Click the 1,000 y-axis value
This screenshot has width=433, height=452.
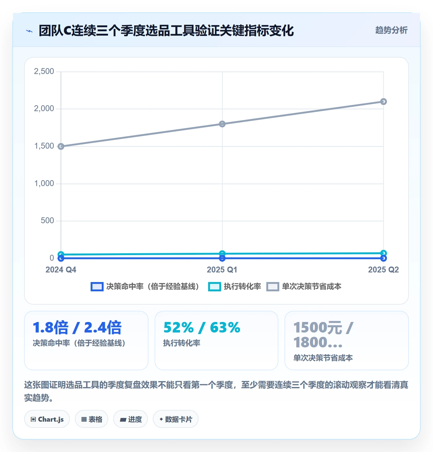point(44,184)
